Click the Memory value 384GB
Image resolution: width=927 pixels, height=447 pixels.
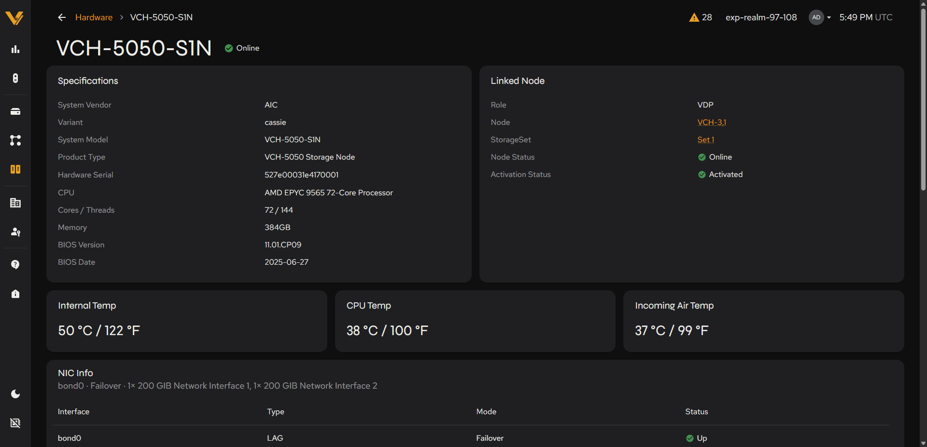click(x=277, y=228)
